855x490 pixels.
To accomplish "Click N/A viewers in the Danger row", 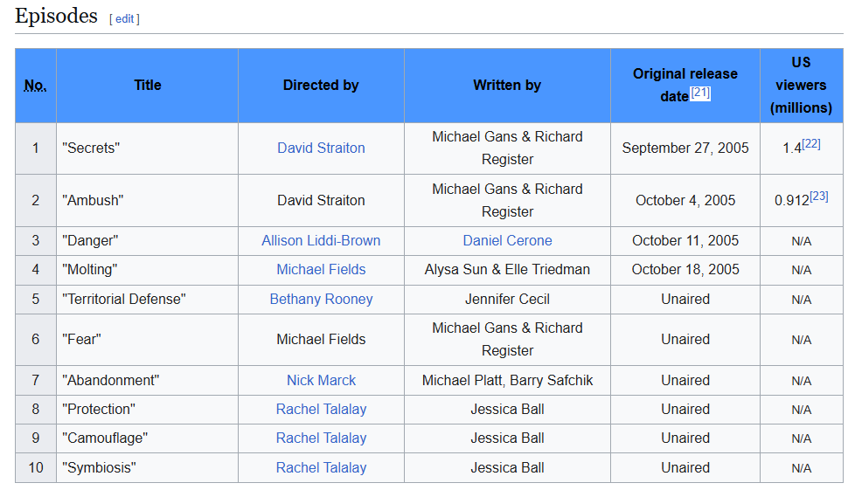I will click(x=801, y=241).
